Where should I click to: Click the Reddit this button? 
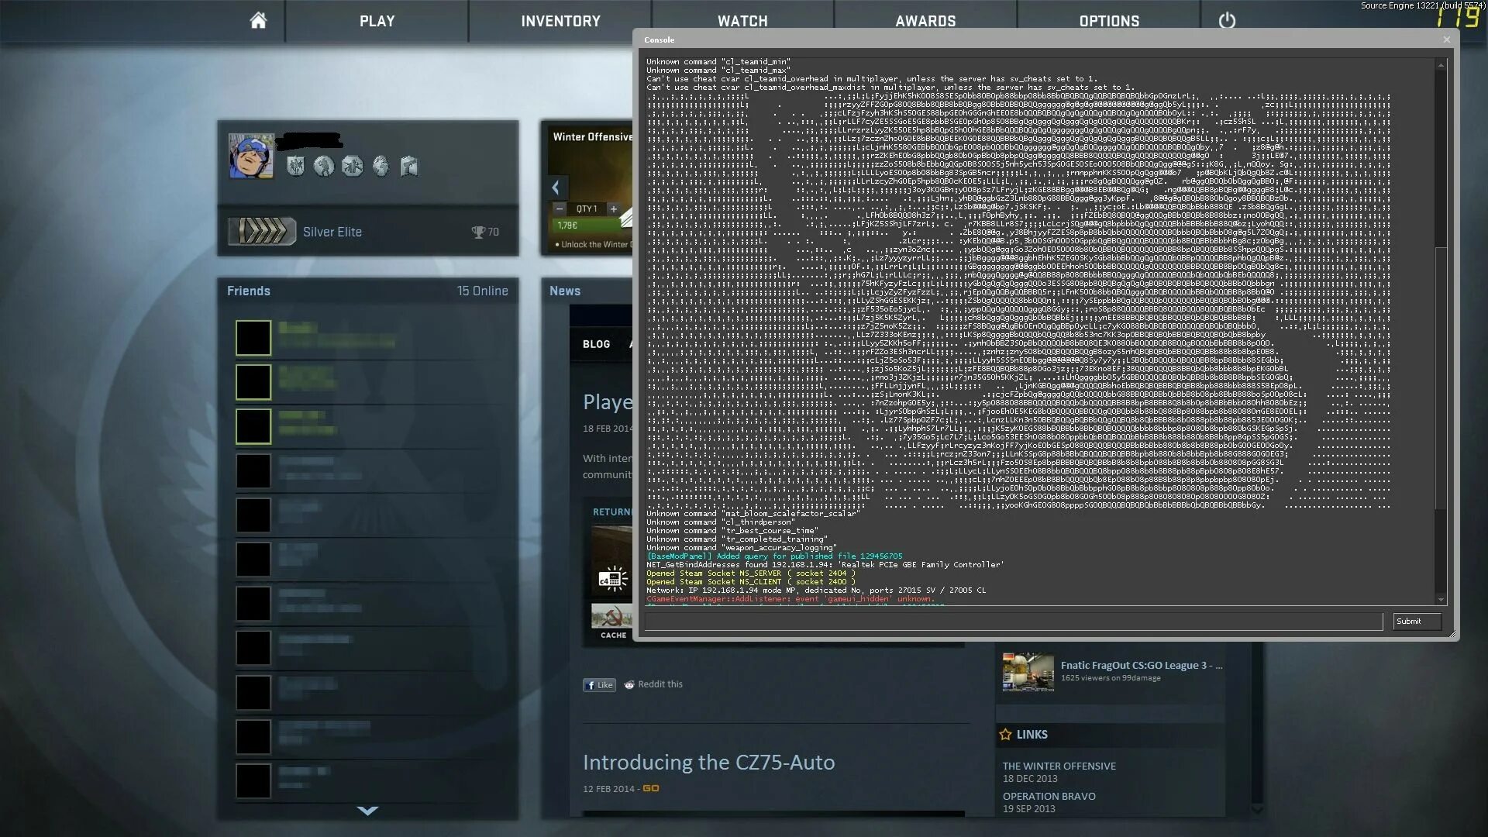click(652, 684)
